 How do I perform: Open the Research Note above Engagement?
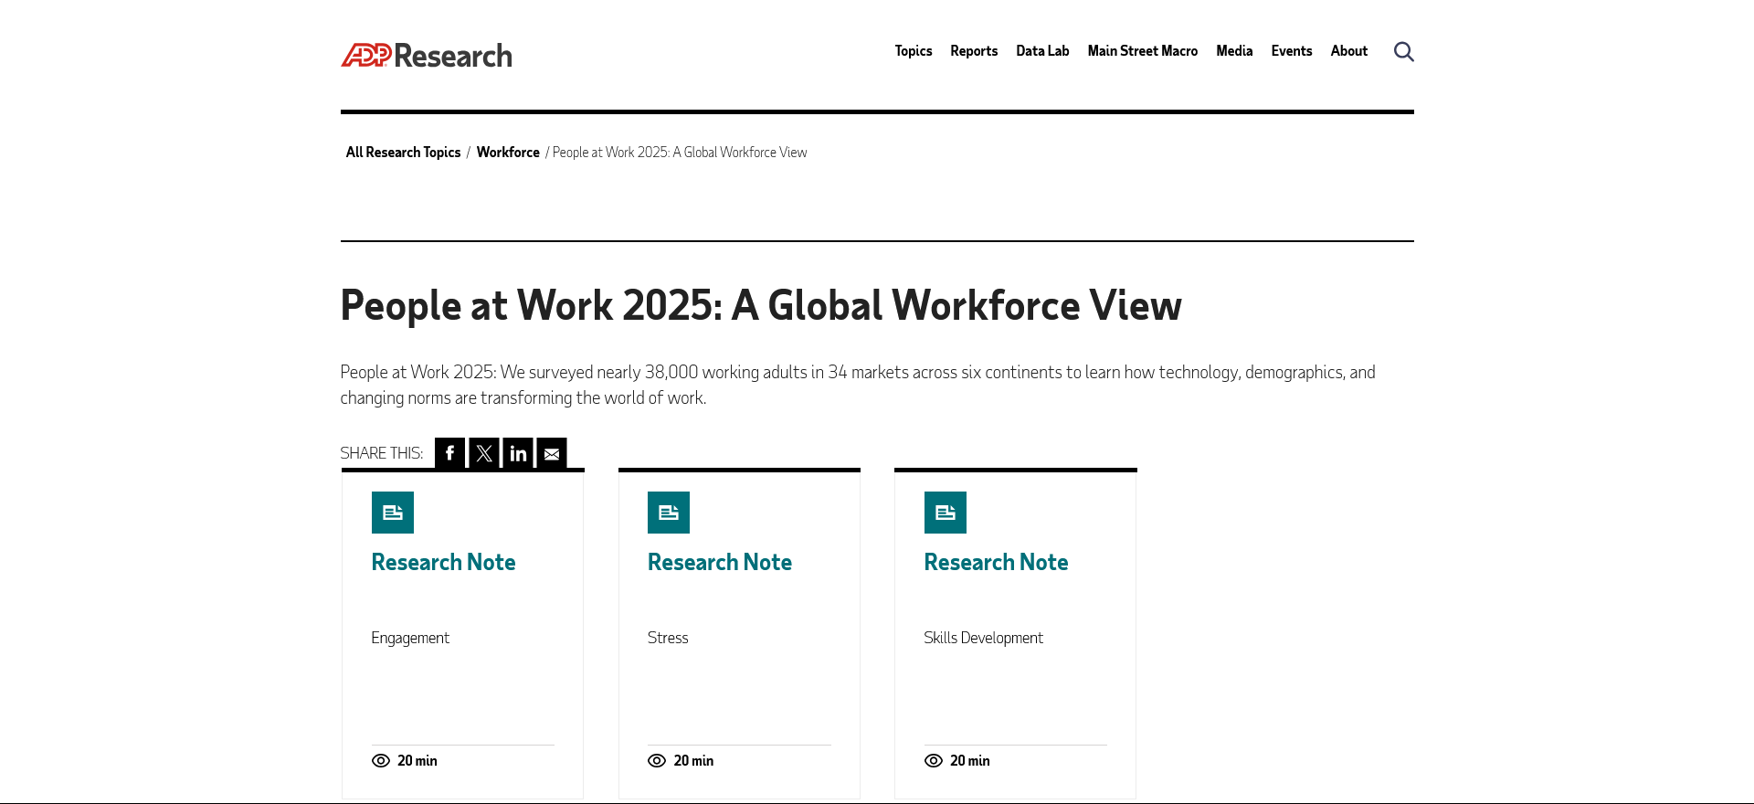(x=443, y=562)
